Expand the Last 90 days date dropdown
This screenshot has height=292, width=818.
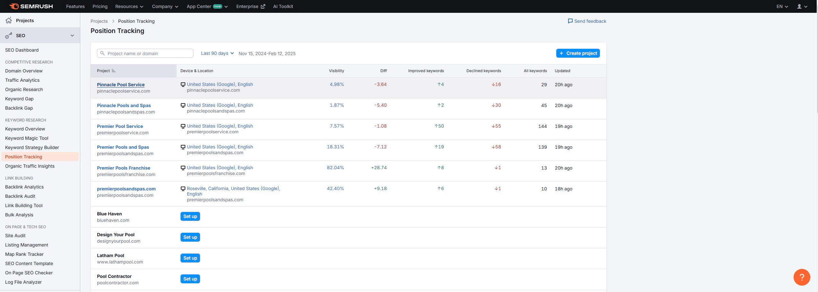click(217, 54)
